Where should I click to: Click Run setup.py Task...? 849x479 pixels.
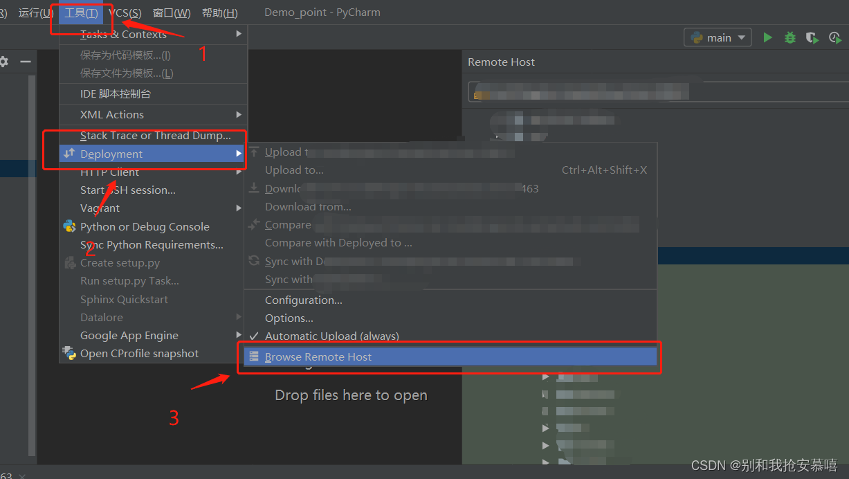153,280
